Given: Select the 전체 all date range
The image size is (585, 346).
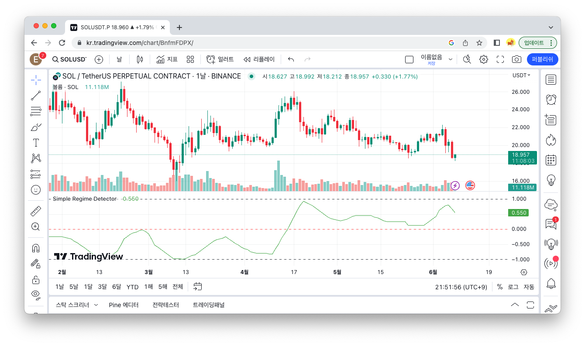Looking at the screenshot, I should click(x=178, y=287).
